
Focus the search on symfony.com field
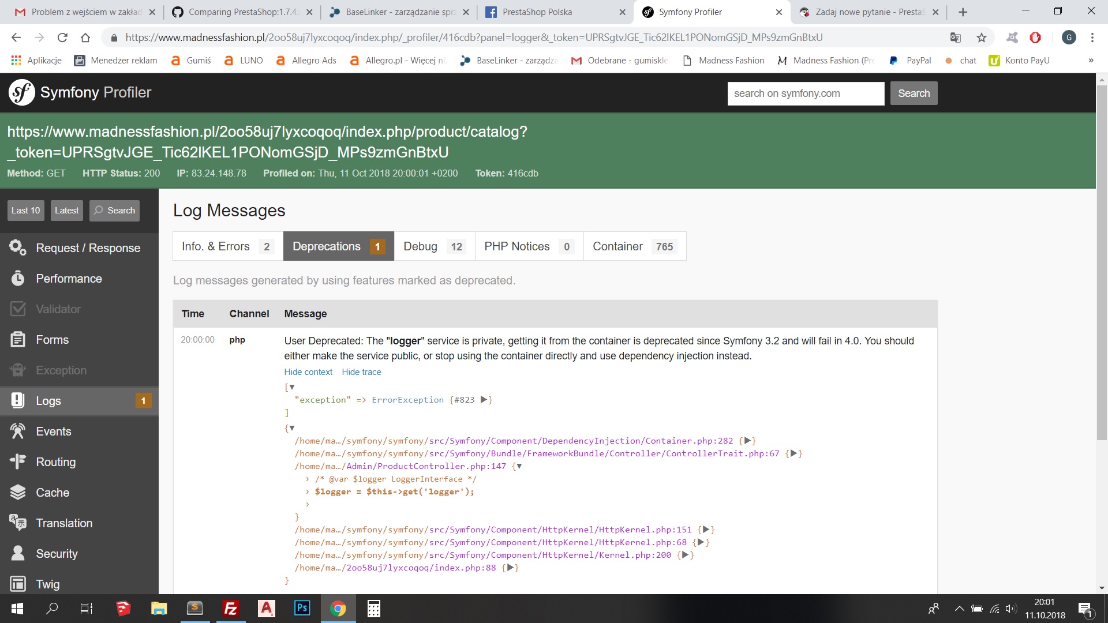(x=805, y=93)
